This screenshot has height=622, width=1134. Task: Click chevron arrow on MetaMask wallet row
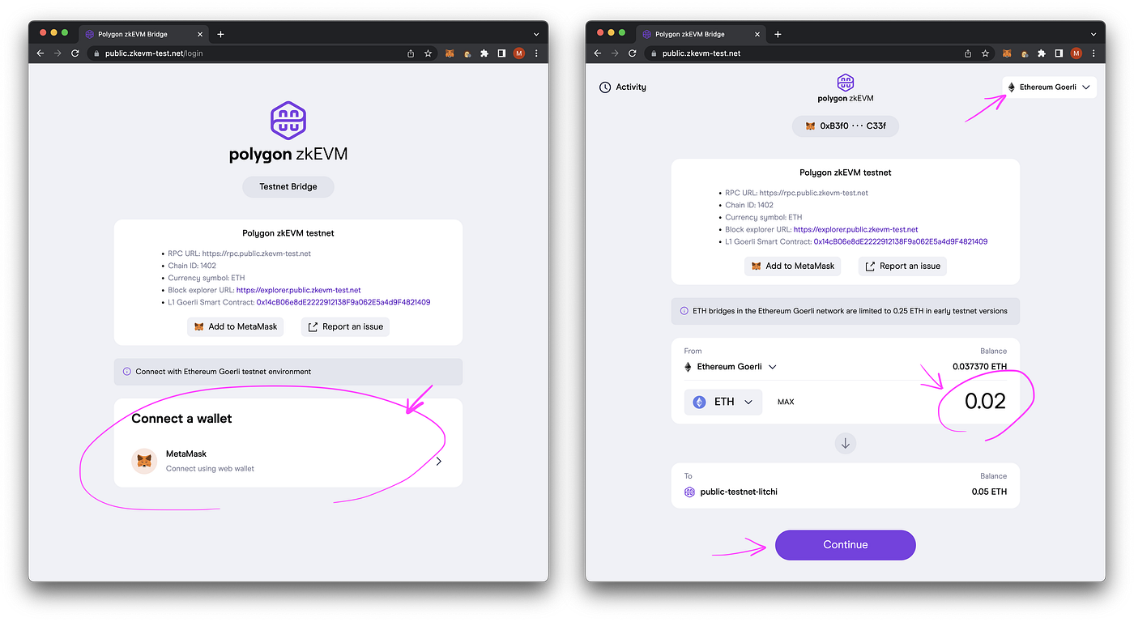(x=438, y=462)
